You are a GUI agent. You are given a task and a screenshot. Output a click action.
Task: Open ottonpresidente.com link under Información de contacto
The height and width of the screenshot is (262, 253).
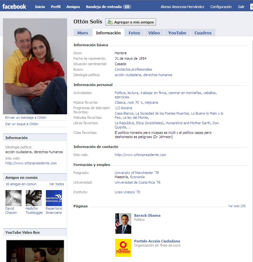click(140, 155)
